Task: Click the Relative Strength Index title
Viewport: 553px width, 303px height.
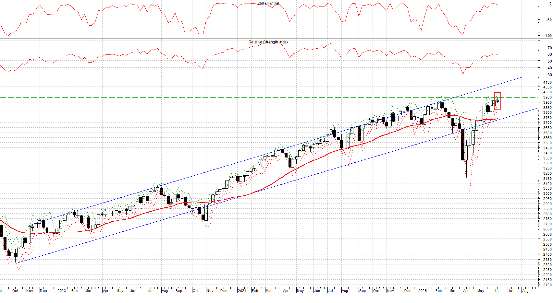Action: (268, 42)
